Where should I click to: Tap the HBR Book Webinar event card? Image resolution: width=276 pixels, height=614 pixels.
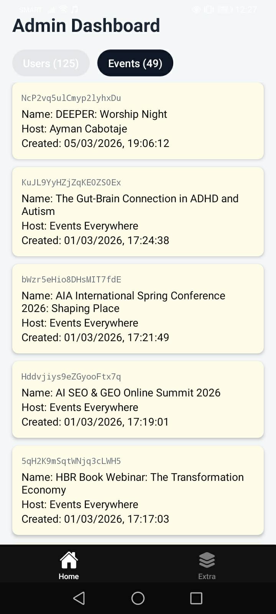coord(138,490)
